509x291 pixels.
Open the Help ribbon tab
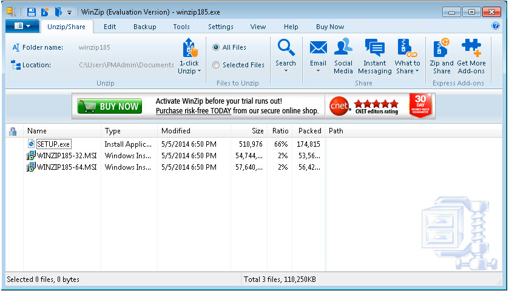click(x=291, y=27)
